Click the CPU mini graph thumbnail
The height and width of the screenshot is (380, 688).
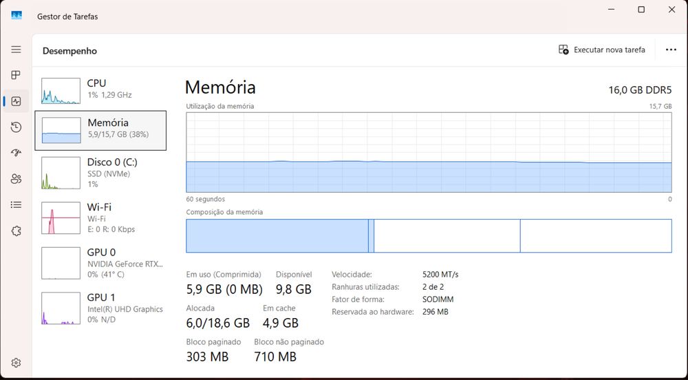[x=61, y=91]
